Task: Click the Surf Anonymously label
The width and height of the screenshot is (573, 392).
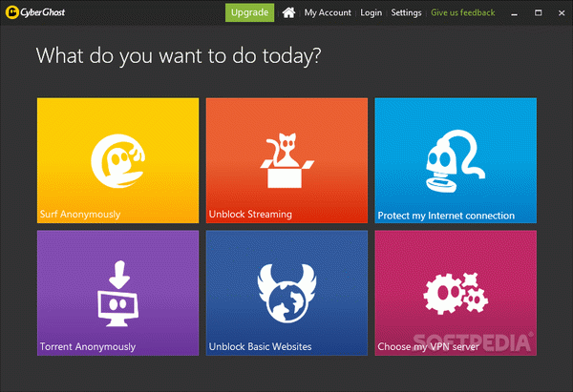Action: pyautogui.click(x=80, y=215)
